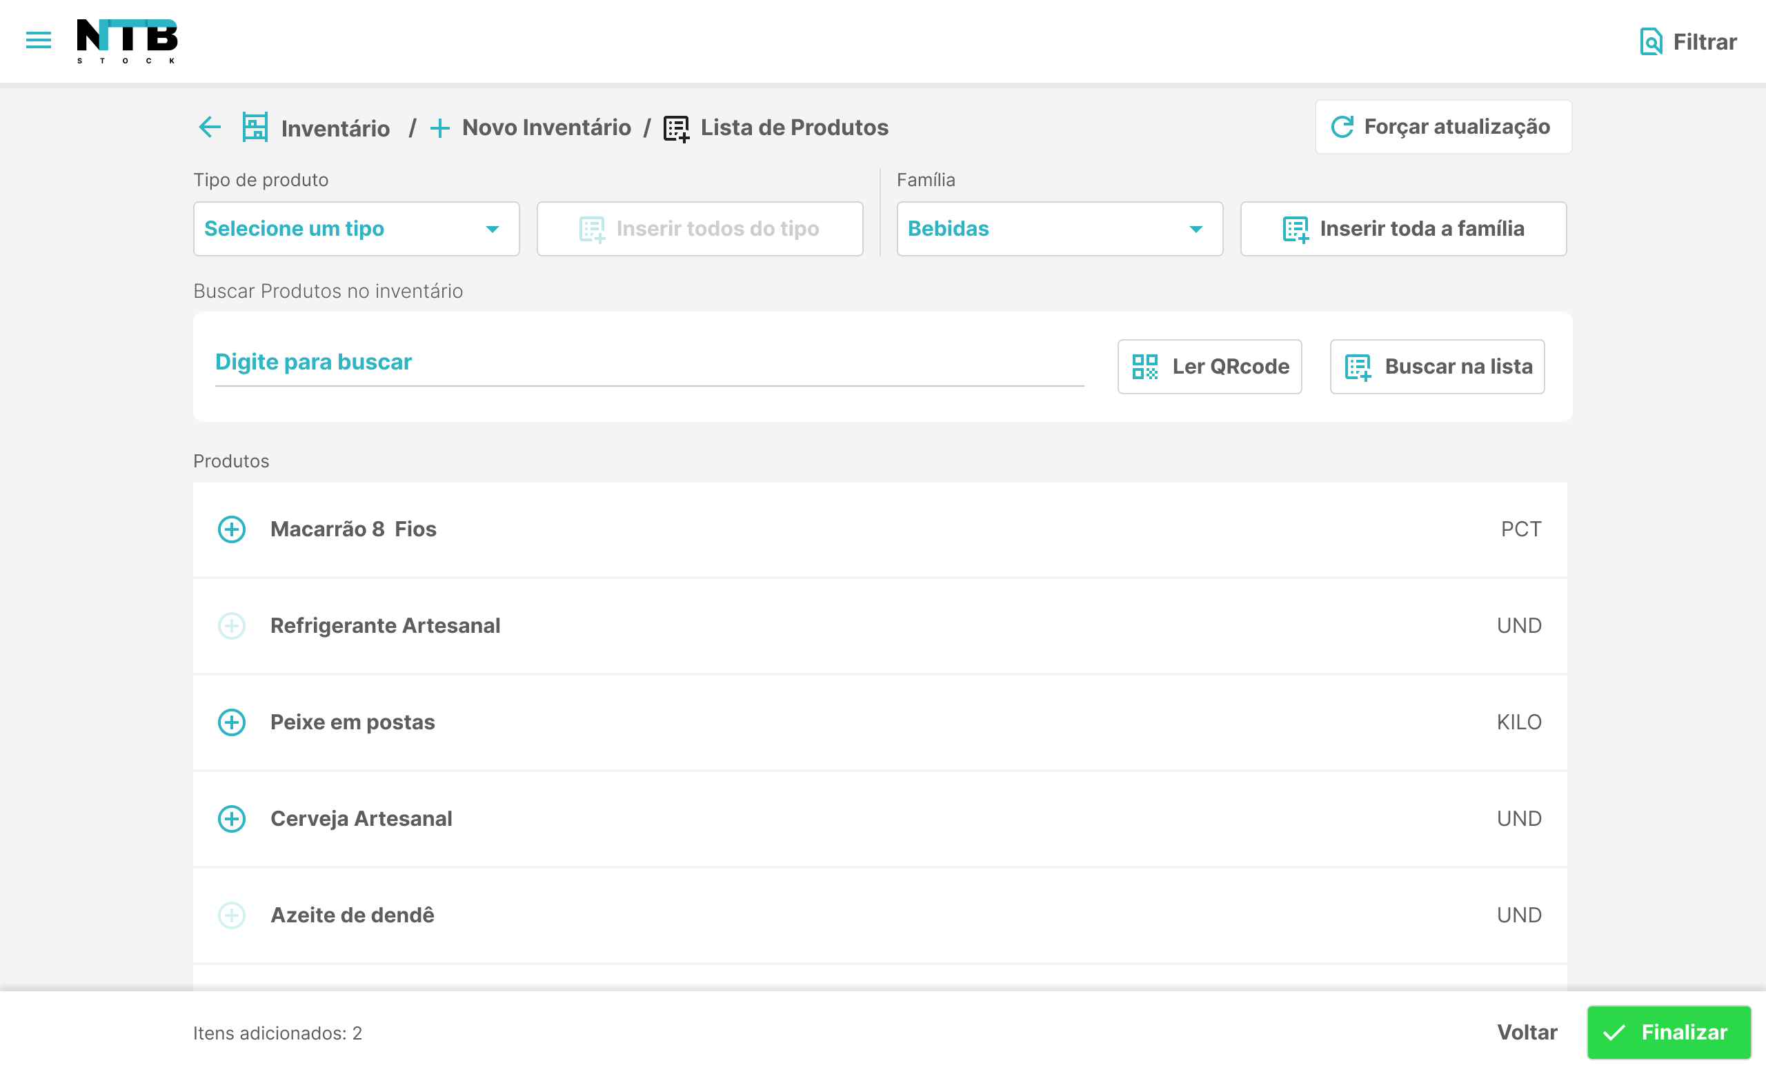1766x1074 pixels.
Task: Click the Digite para buscar search field
Action: pyautogui.click(x=645, y=362)
